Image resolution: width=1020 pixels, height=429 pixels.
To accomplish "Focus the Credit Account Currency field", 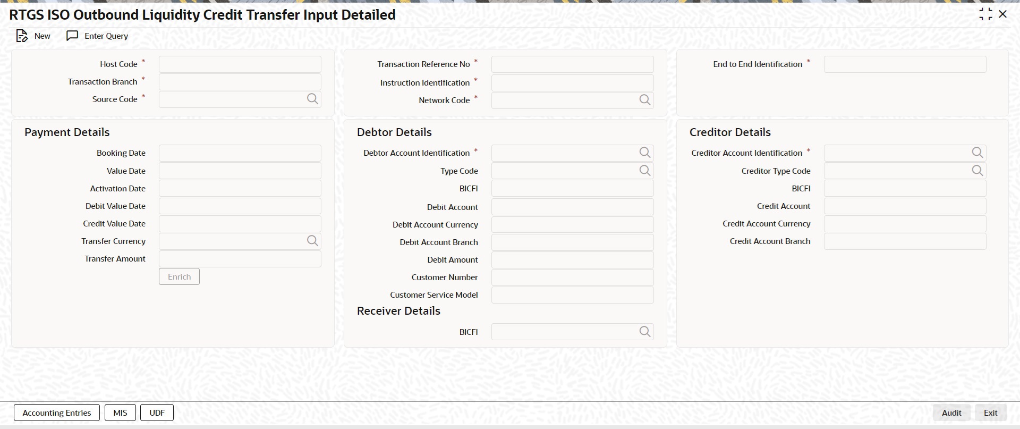I will (x=905, y=224).
